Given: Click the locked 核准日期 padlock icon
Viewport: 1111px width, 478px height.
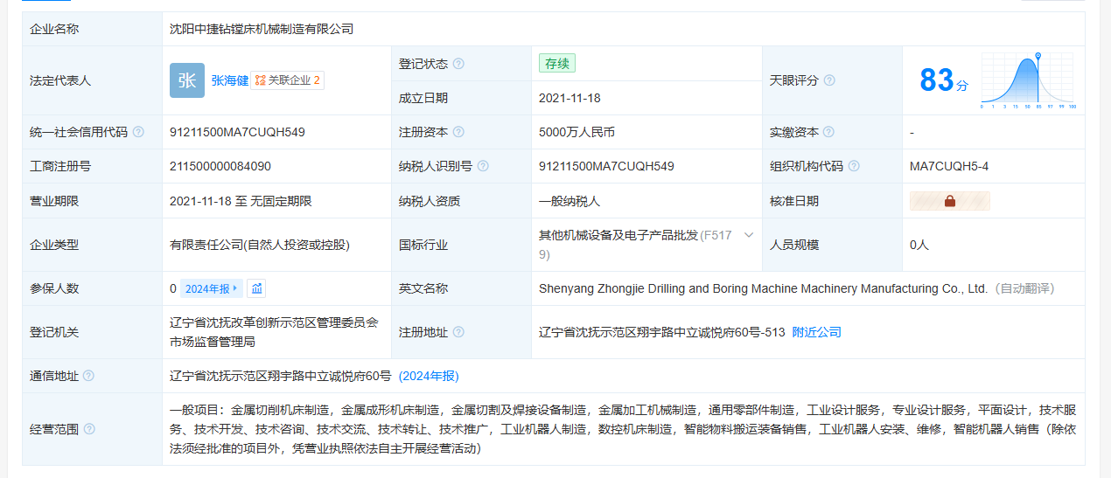Looking at the screenshot, I should pos(950,201).
